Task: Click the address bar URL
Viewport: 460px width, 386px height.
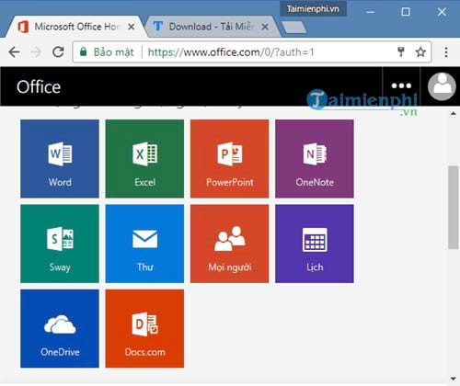Action: tap(231, 52)
